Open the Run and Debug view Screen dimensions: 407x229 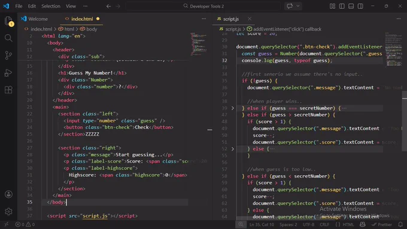pyautogui.click(x=8, y=73)
